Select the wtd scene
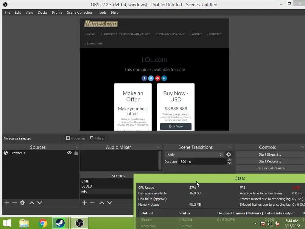The image size is (305, 229). point(107,191)
